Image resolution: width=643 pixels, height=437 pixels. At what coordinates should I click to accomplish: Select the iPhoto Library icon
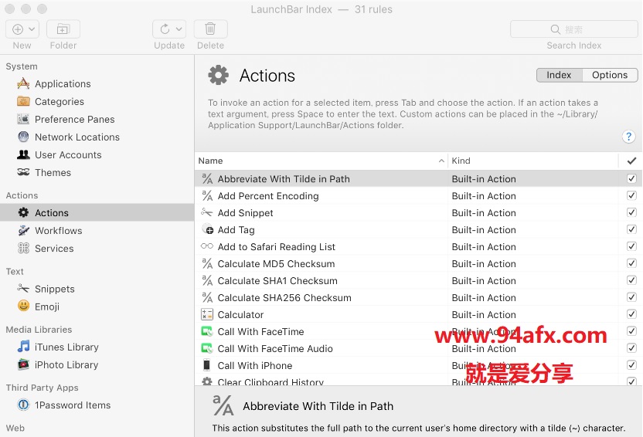coord(23,364)
